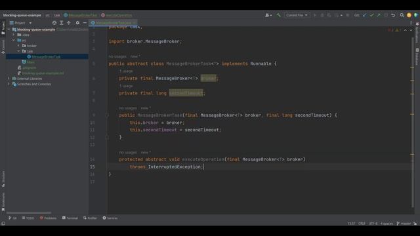Screen dimensions: 420x236
Task: Open the user account dropdown icon
Action: click(268, 15)
